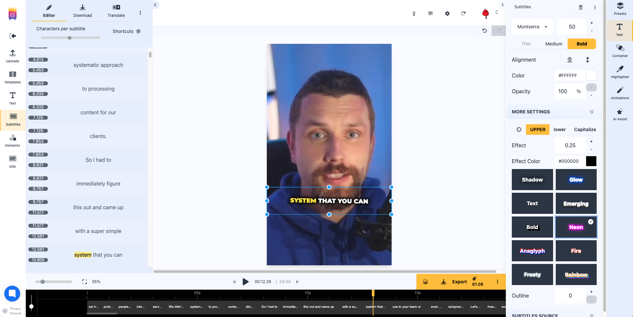Collapse the MORE SETTINGS section

point(591,112)
